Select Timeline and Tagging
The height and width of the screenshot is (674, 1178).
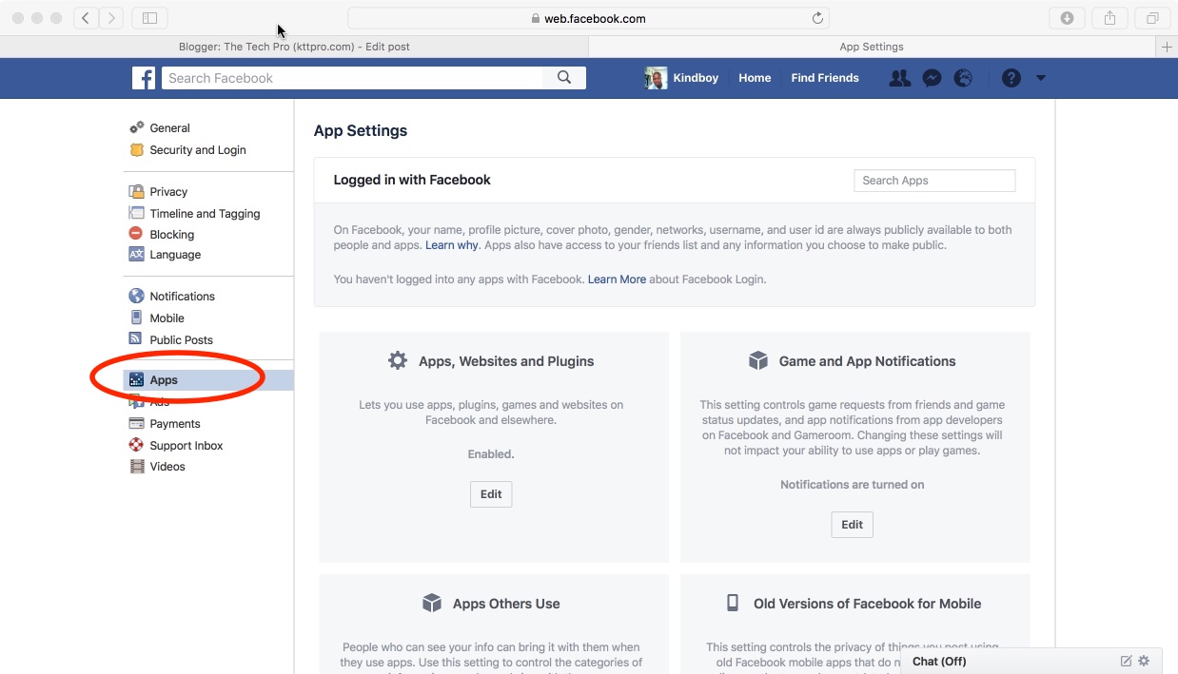coord(205,213)
